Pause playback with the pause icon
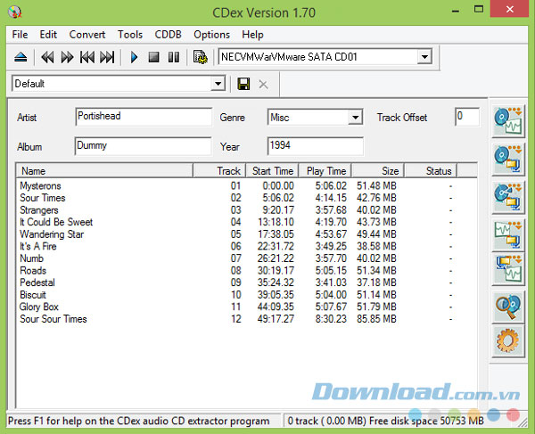 (173, 57)
